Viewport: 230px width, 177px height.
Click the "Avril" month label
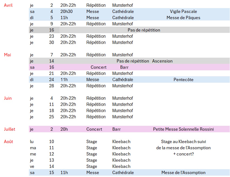pyautogui.click(x=8, y=5)
